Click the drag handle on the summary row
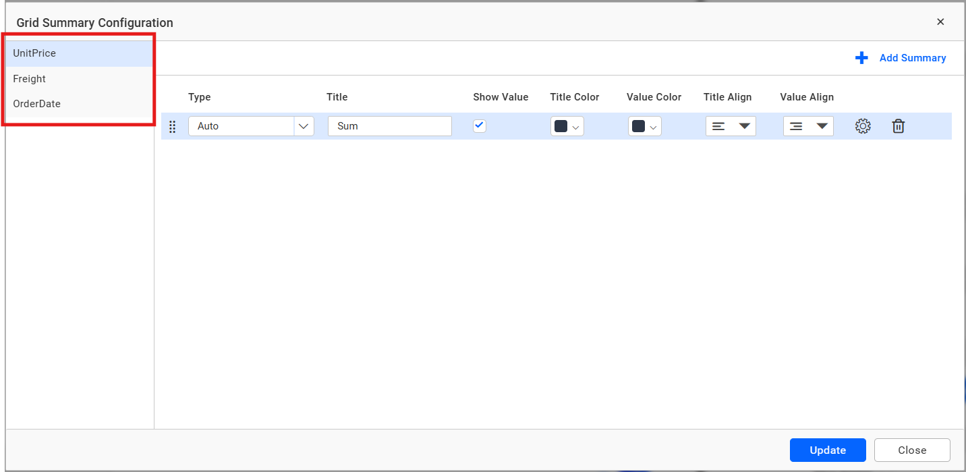Screen dimensions: 966x472 tap(173, 126)
